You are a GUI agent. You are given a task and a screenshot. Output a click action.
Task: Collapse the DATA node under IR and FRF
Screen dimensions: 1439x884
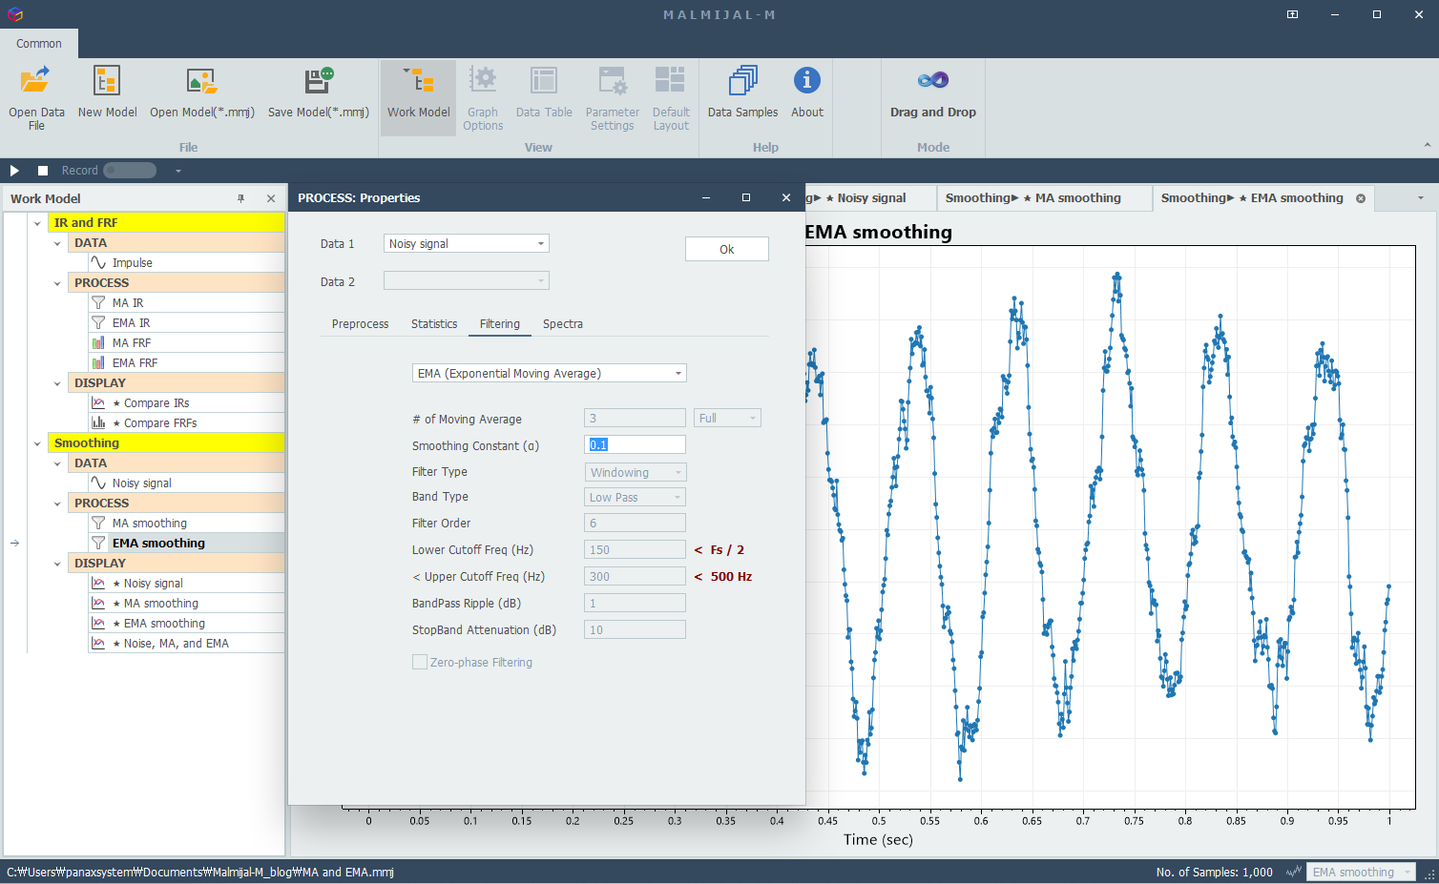(57, 243)
